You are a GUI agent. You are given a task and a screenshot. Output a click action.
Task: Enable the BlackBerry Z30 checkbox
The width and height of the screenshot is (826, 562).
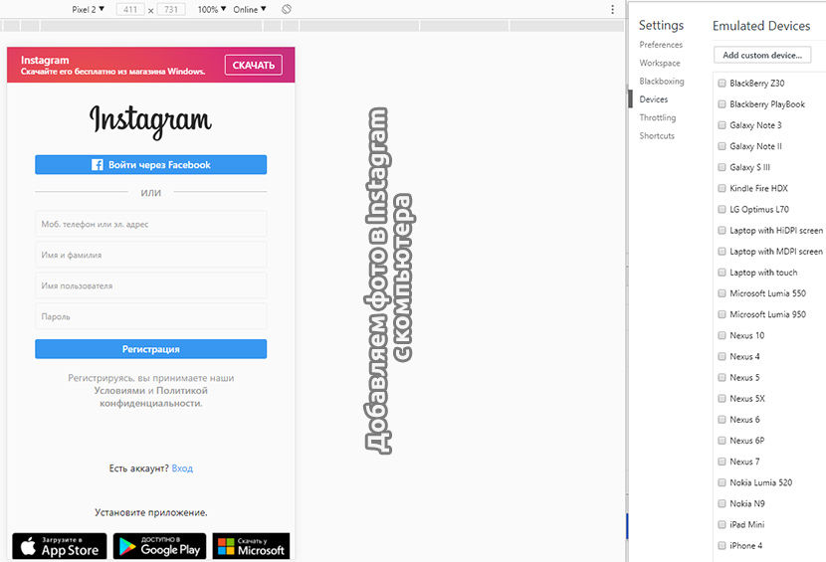point(722,84)
